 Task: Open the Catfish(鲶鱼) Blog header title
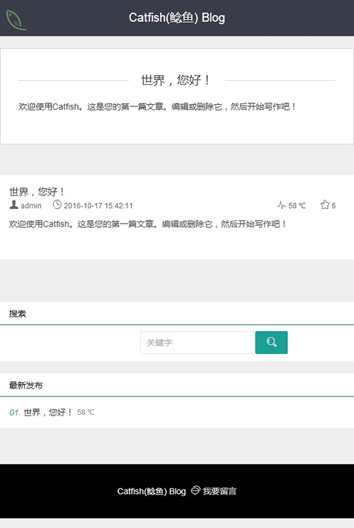tap(177, 18)
